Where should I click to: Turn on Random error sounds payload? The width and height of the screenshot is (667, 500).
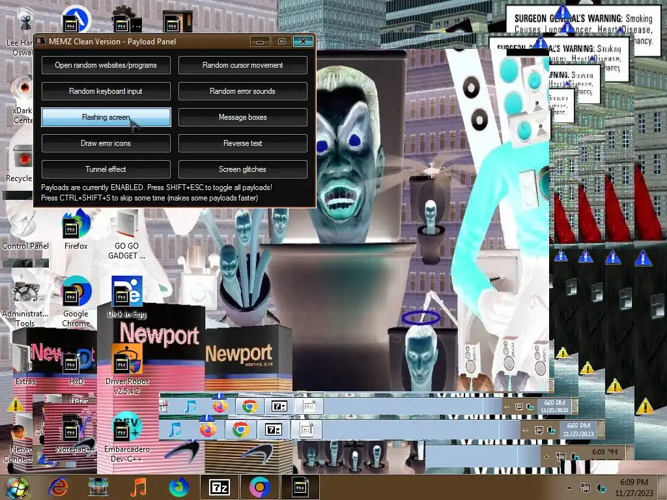pos(242,91)
